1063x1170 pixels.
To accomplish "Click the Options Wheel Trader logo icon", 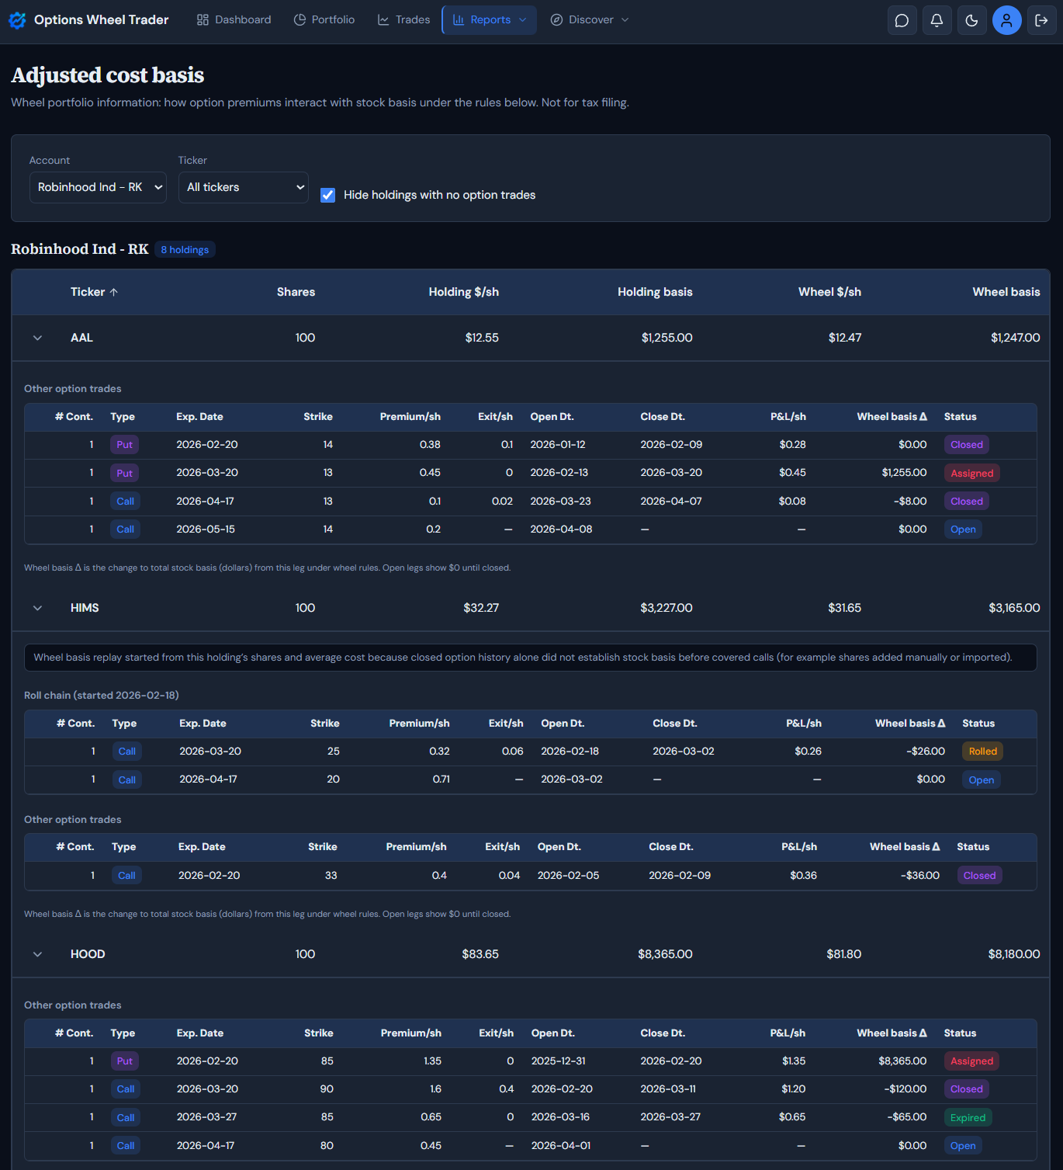I will tap(17, 20).
